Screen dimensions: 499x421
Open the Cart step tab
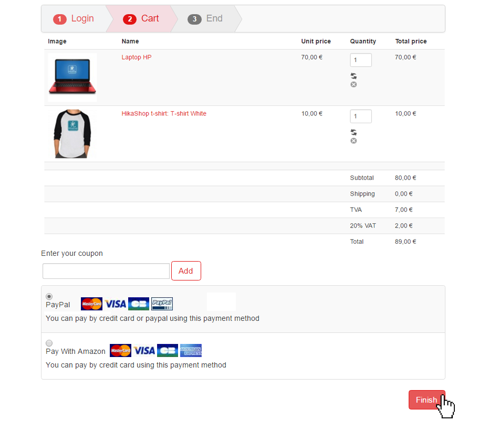tap(141, 19)
